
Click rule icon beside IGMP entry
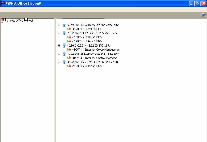pos(69,50)
